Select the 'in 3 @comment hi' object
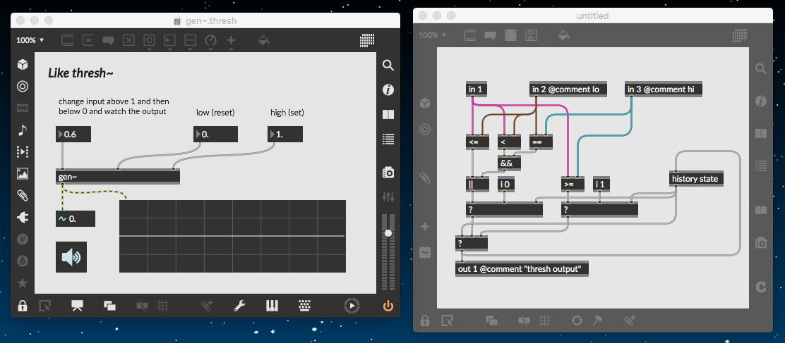 664,89
